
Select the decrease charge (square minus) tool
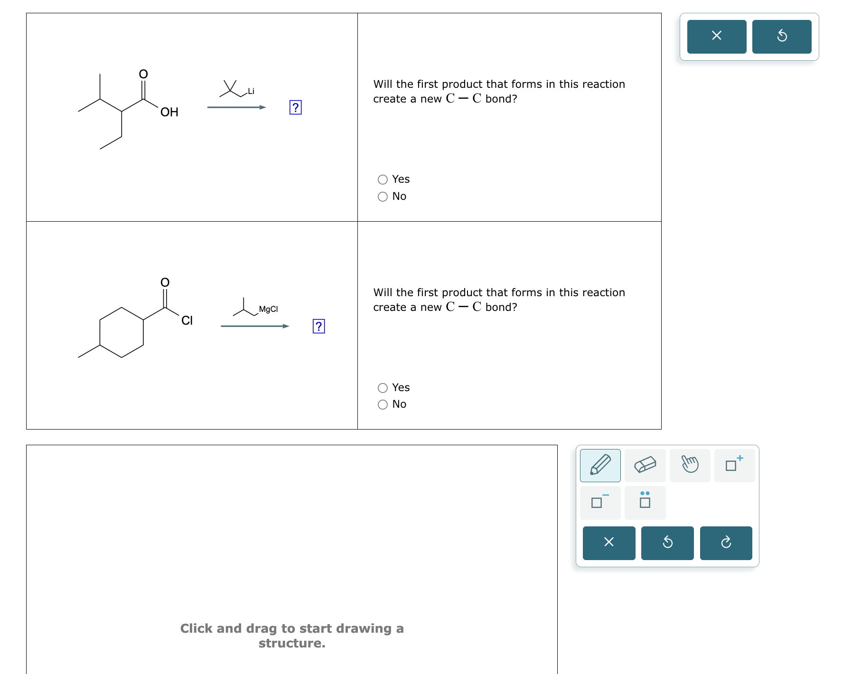point(600,503)
